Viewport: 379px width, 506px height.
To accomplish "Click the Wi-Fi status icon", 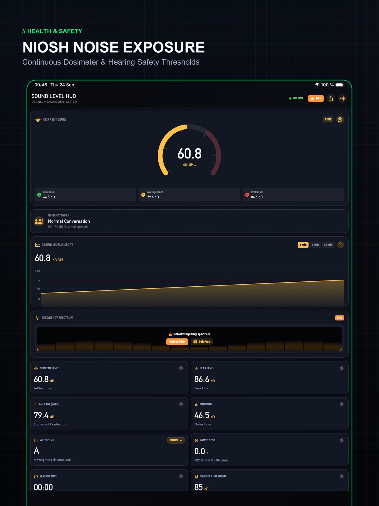I will [x=317, y=85].
